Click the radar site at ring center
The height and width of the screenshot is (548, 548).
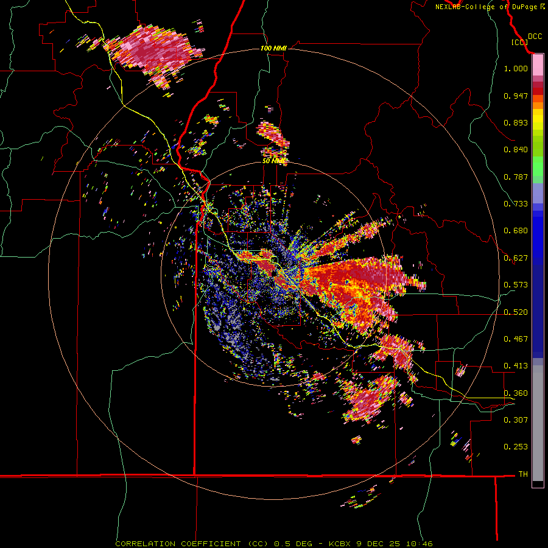click(273, 273)
